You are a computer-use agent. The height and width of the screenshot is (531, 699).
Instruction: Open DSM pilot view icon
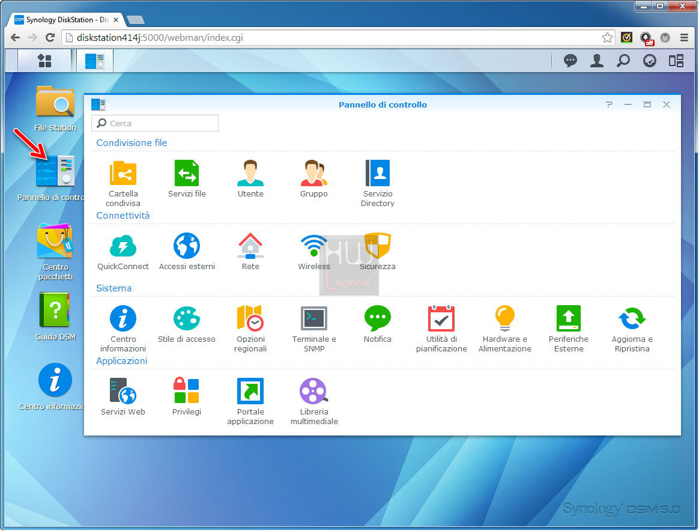pos(676,61)
